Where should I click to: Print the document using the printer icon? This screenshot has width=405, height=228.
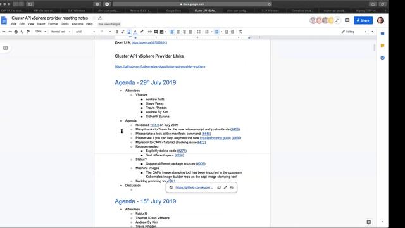click(x=16, y=32)
